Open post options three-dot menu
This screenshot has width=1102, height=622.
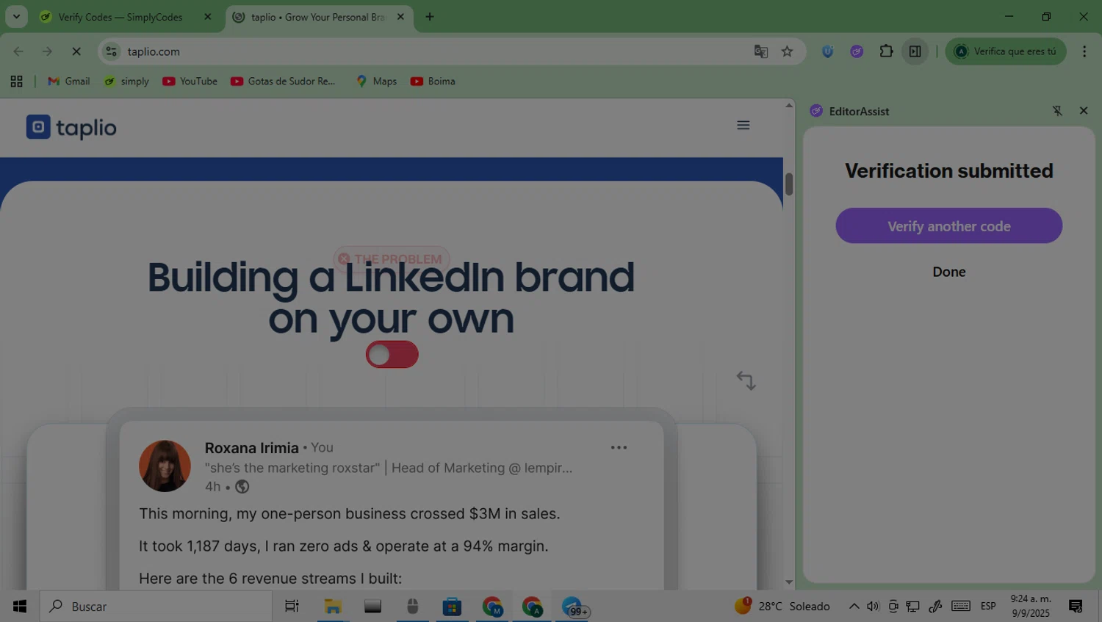pos(619,447)
